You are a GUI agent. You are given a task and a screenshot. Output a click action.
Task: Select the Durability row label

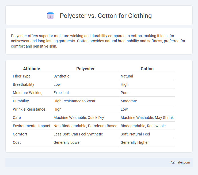pyautogui.click(x=21, y=101)
